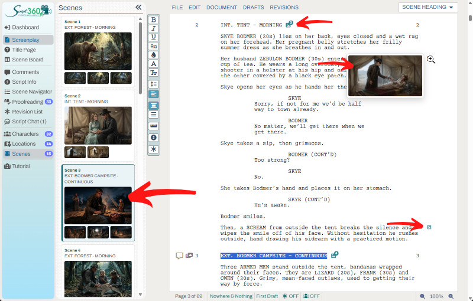The image size is (473, 301).
Task: Apply underline formatting
Action: click(x=154, y=37)
